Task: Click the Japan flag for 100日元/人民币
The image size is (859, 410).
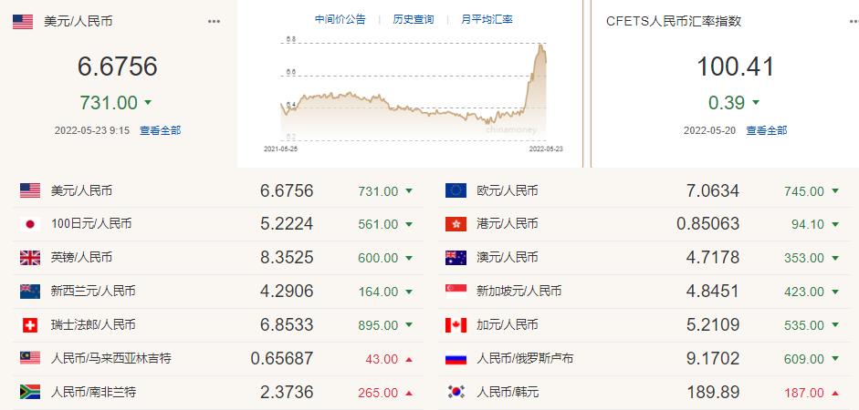Action: coord(30,224)
